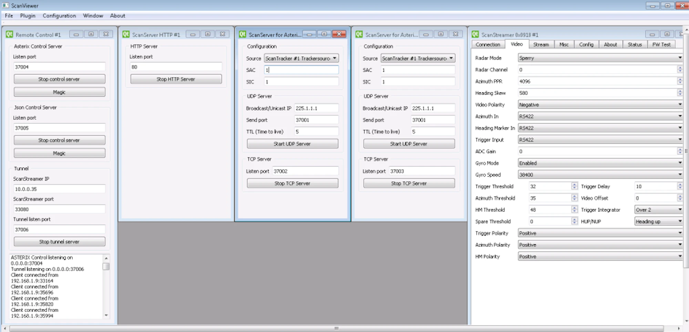Click the Qt icon on ScanServer HTTP #1 window

[126, 34]
